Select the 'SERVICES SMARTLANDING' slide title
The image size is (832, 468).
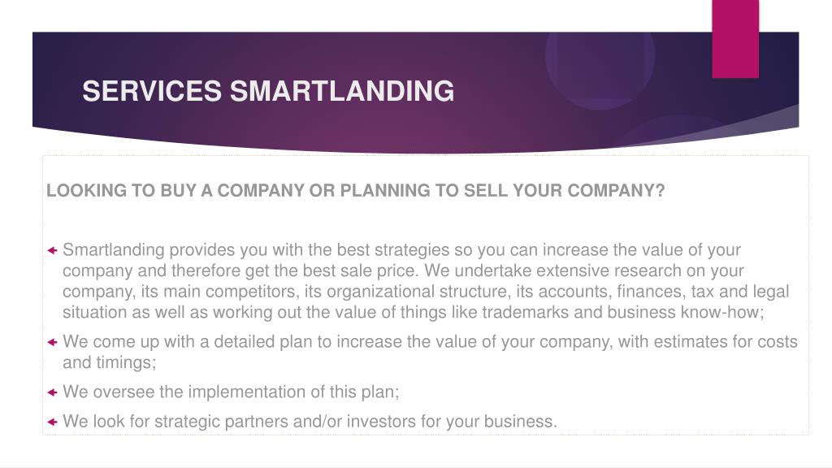tap(268, 91)
